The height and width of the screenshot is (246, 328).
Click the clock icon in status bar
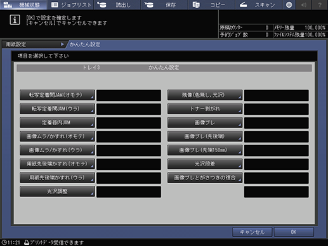[4, 242]
